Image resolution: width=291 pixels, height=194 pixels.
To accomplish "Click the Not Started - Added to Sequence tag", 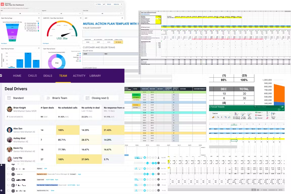I will (x=47, y=185).
